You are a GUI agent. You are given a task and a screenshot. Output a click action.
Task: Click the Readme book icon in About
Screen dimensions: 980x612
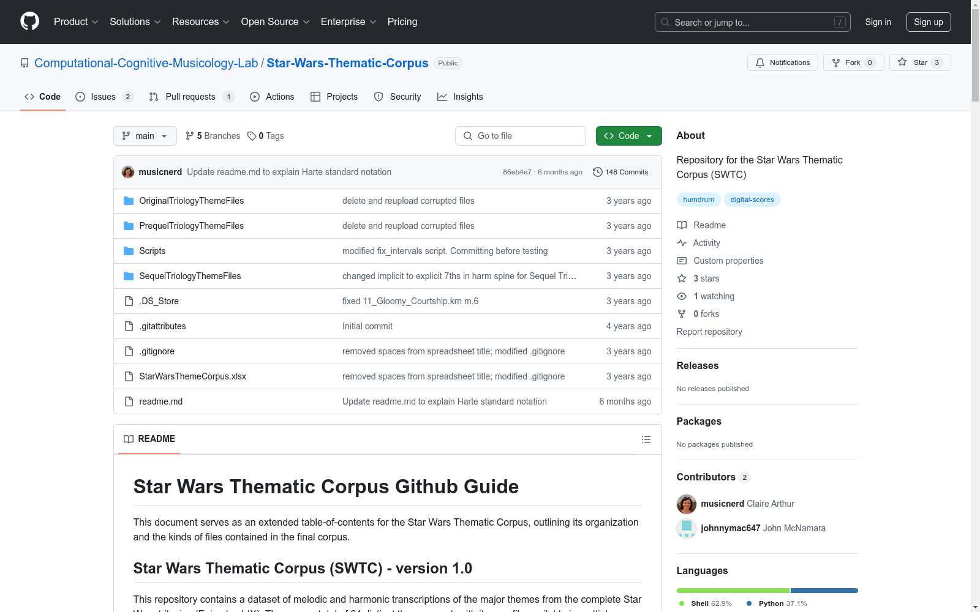pyautogui.click(x=682, y=225)
